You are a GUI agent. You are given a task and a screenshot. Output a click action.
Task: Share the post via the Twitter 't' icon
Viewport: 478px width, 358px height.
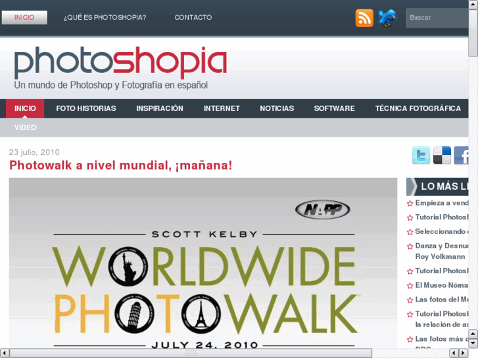click(x=421, y=155)
